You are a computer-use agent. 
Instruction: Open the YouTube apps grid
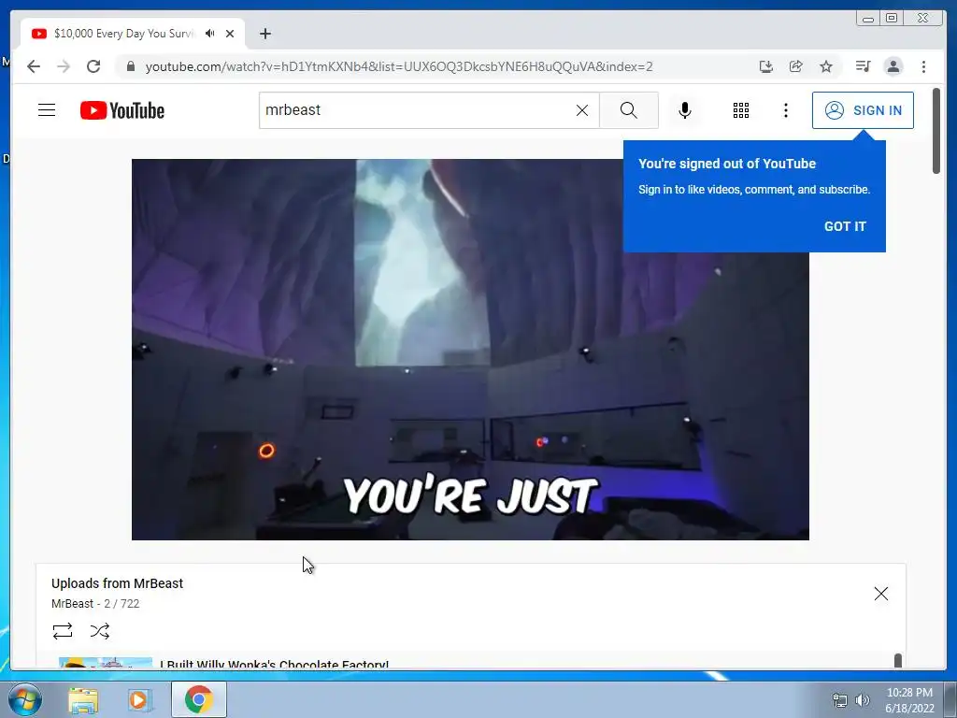coord(741,110)
